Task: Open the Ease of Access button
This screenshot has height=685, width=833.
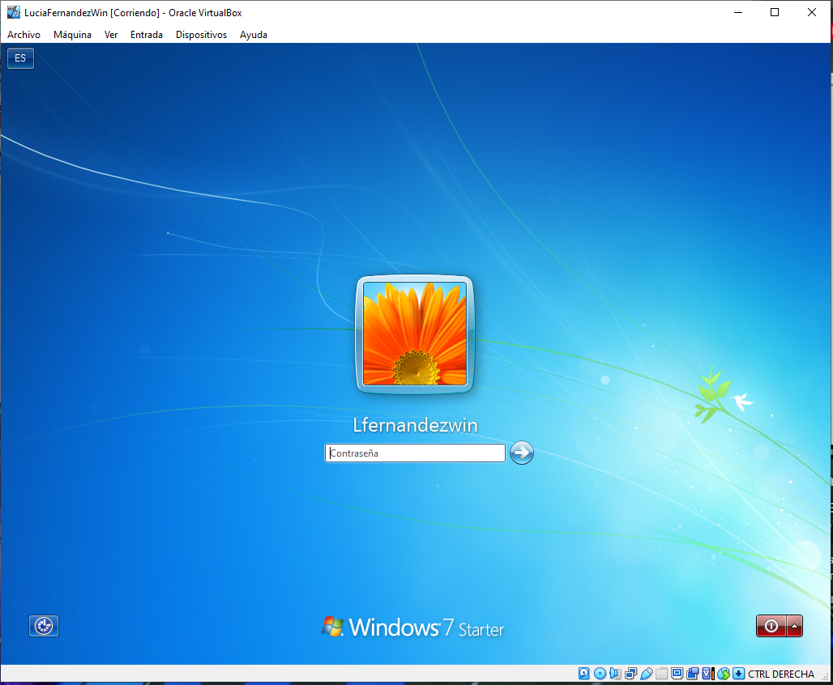Action: point(44,626)
